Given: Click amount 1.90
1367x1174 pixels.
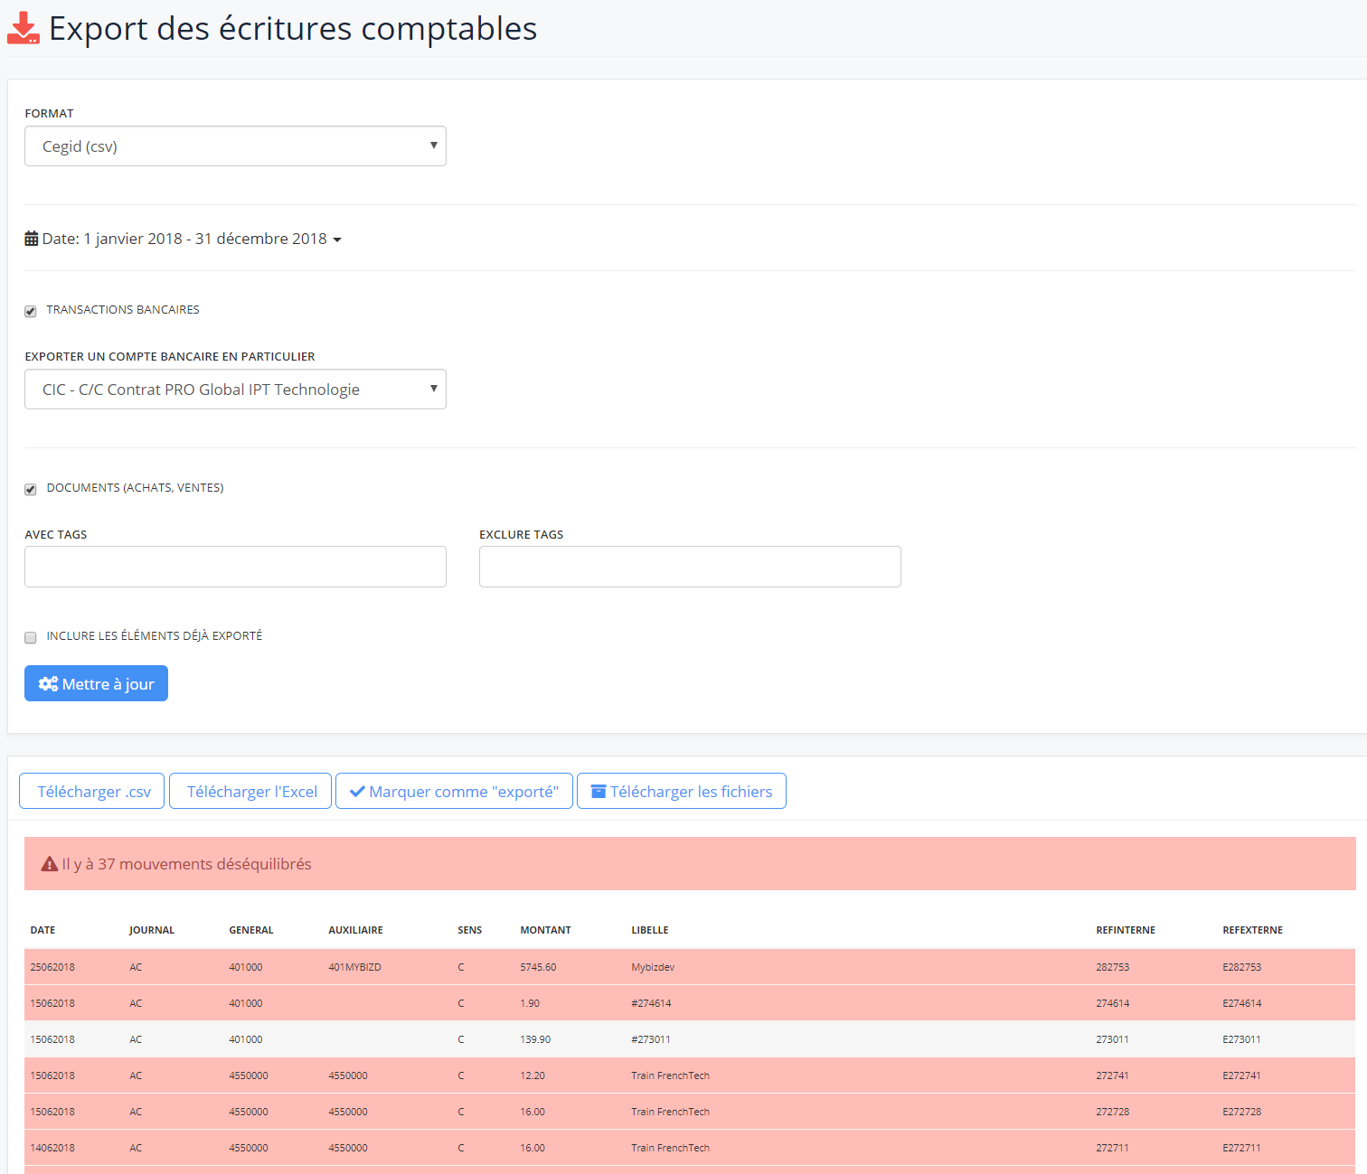Looking at the screenshot, I should point(530,1003).
